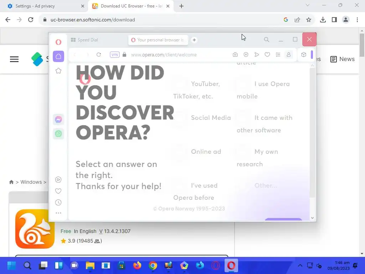Open Pinboards heart icon in Opera sidebar
The width and height of the screenshot is (365, 274).
click(58, 191)
